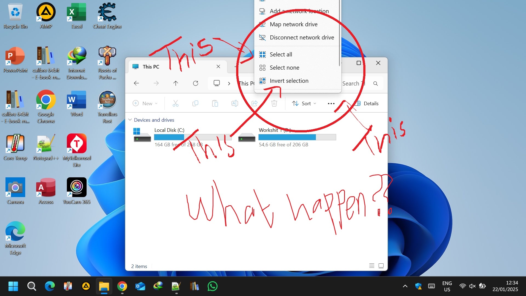Refresh the This PC view
This screenshot has height=296, width=526.
pos(196,83)
